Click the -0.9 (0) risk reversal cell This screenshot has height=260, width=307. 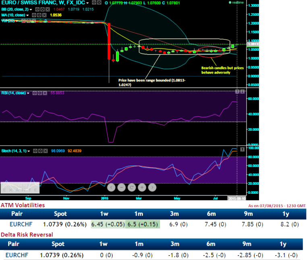point(142,255)
